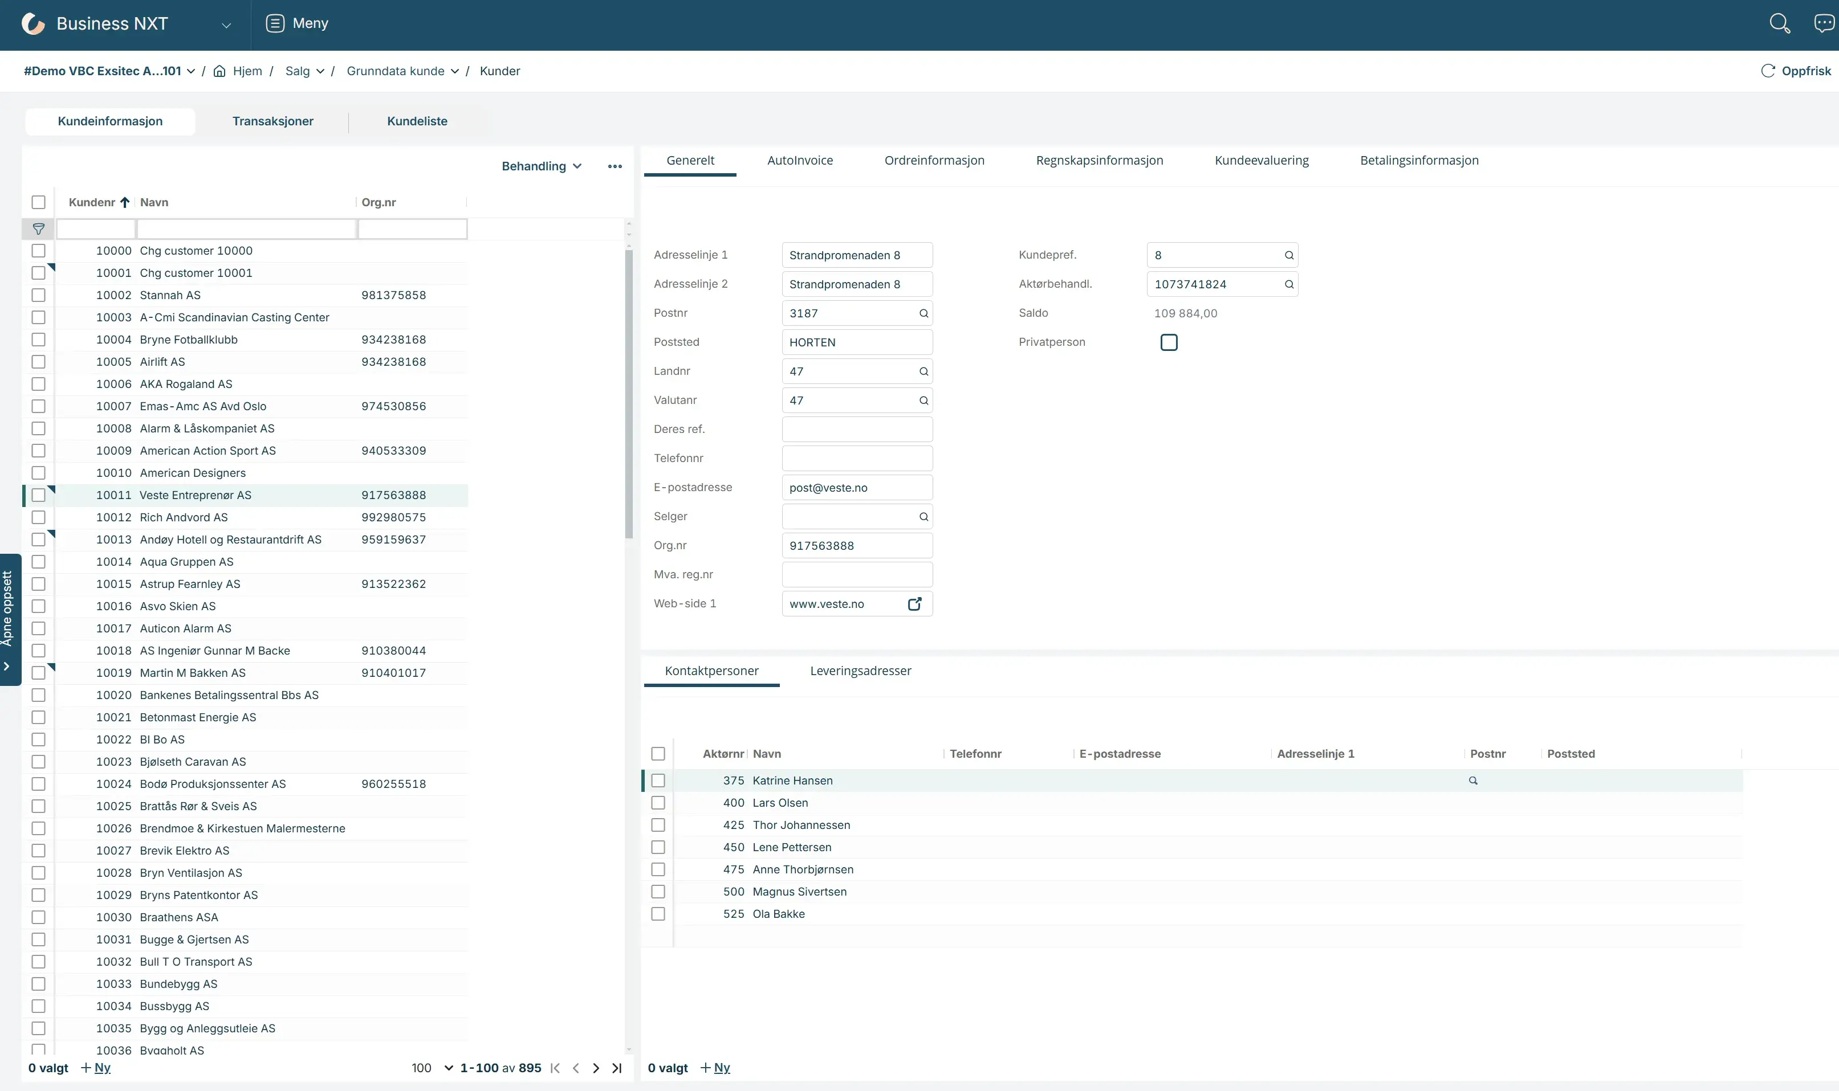Open the Betalingsinformasjon tab
Image resolution: width=1839 pixels, height=1091 pixels.
1419,160
